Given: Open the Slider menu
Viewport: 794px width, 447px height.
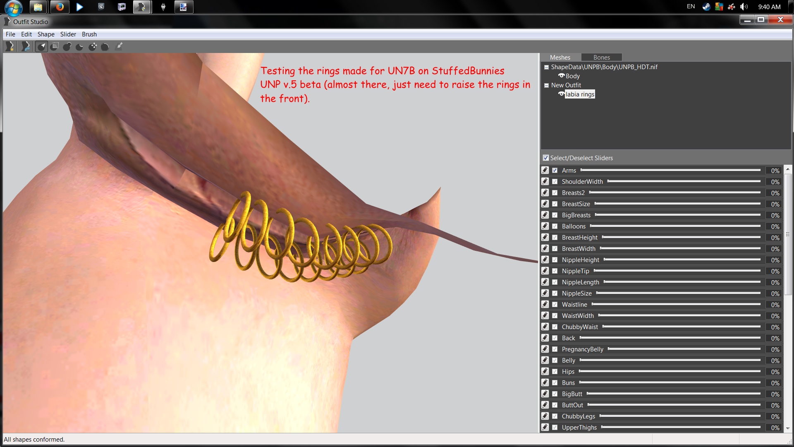Looking at the screenshot, I should pyautogui.click(x=68, y=34).
